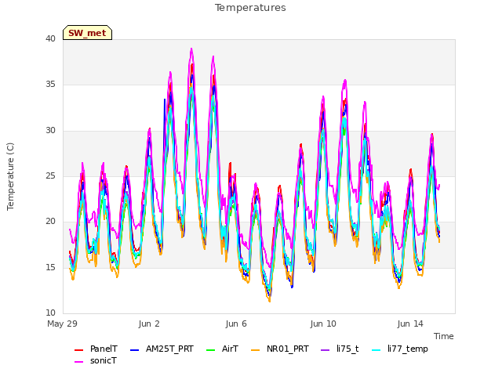Click the 20 y-axis tick label
The height and width of the screenshot is (376, 502).
50,221
